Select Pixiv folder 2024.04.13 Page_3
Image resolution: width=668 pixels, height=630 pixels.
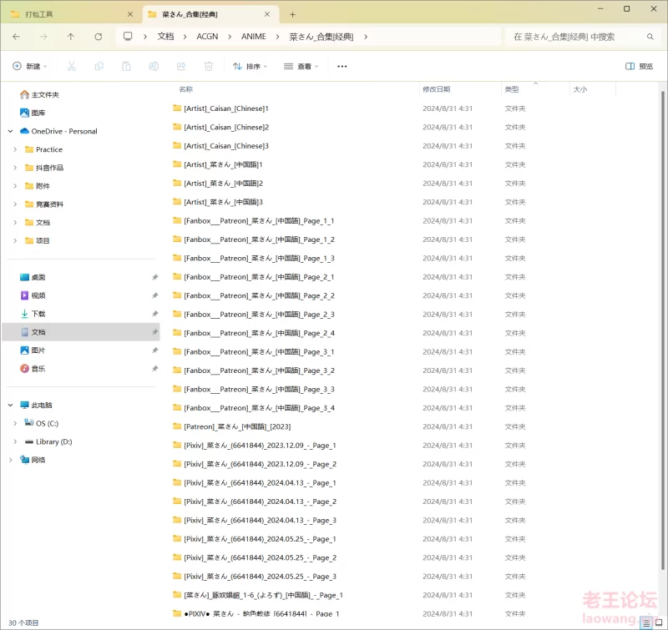pos(255,521)
